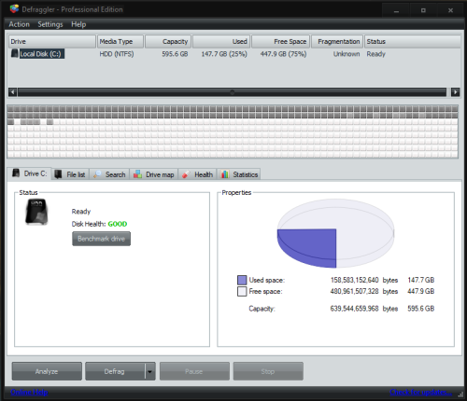467x401 pixels.
Task: Sort by the Used column header
Action: coord(221,42)
